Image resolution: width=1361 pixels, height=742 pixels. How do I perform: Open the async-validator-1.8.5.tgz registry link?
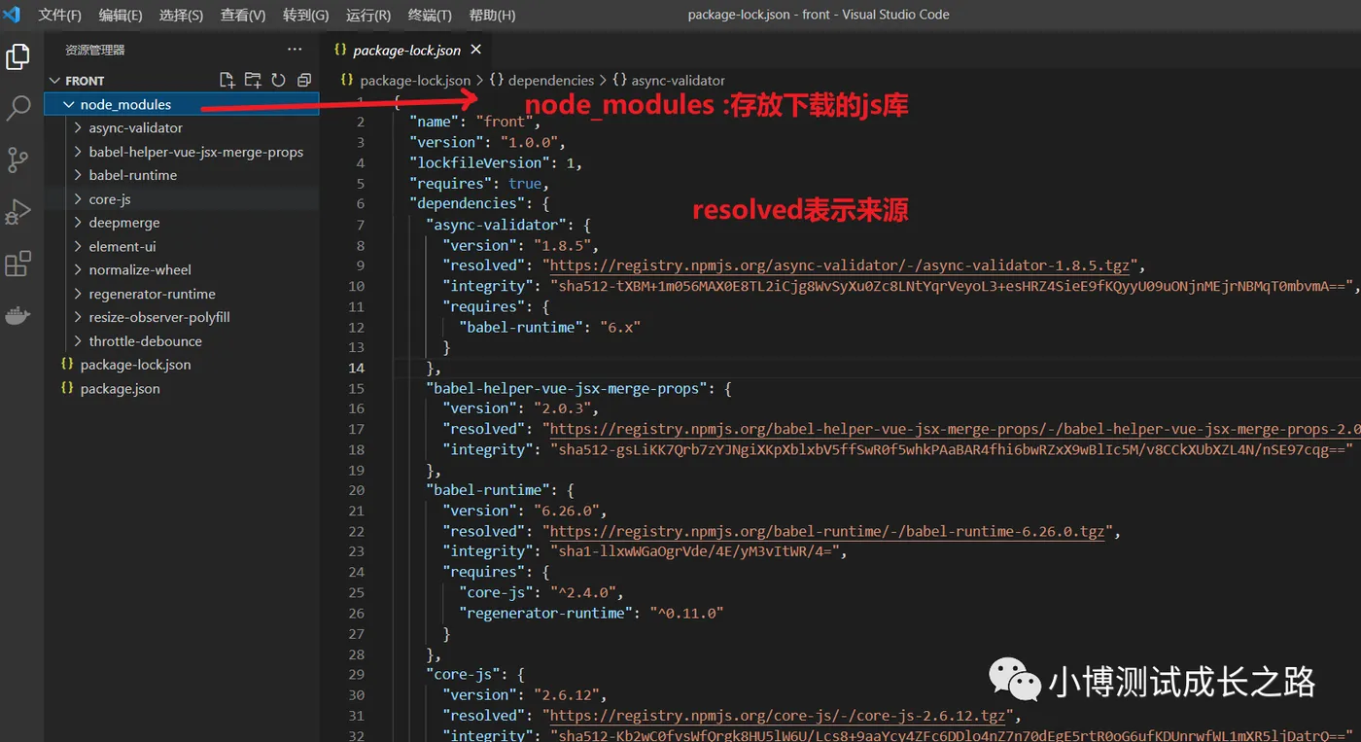point(842,265)
